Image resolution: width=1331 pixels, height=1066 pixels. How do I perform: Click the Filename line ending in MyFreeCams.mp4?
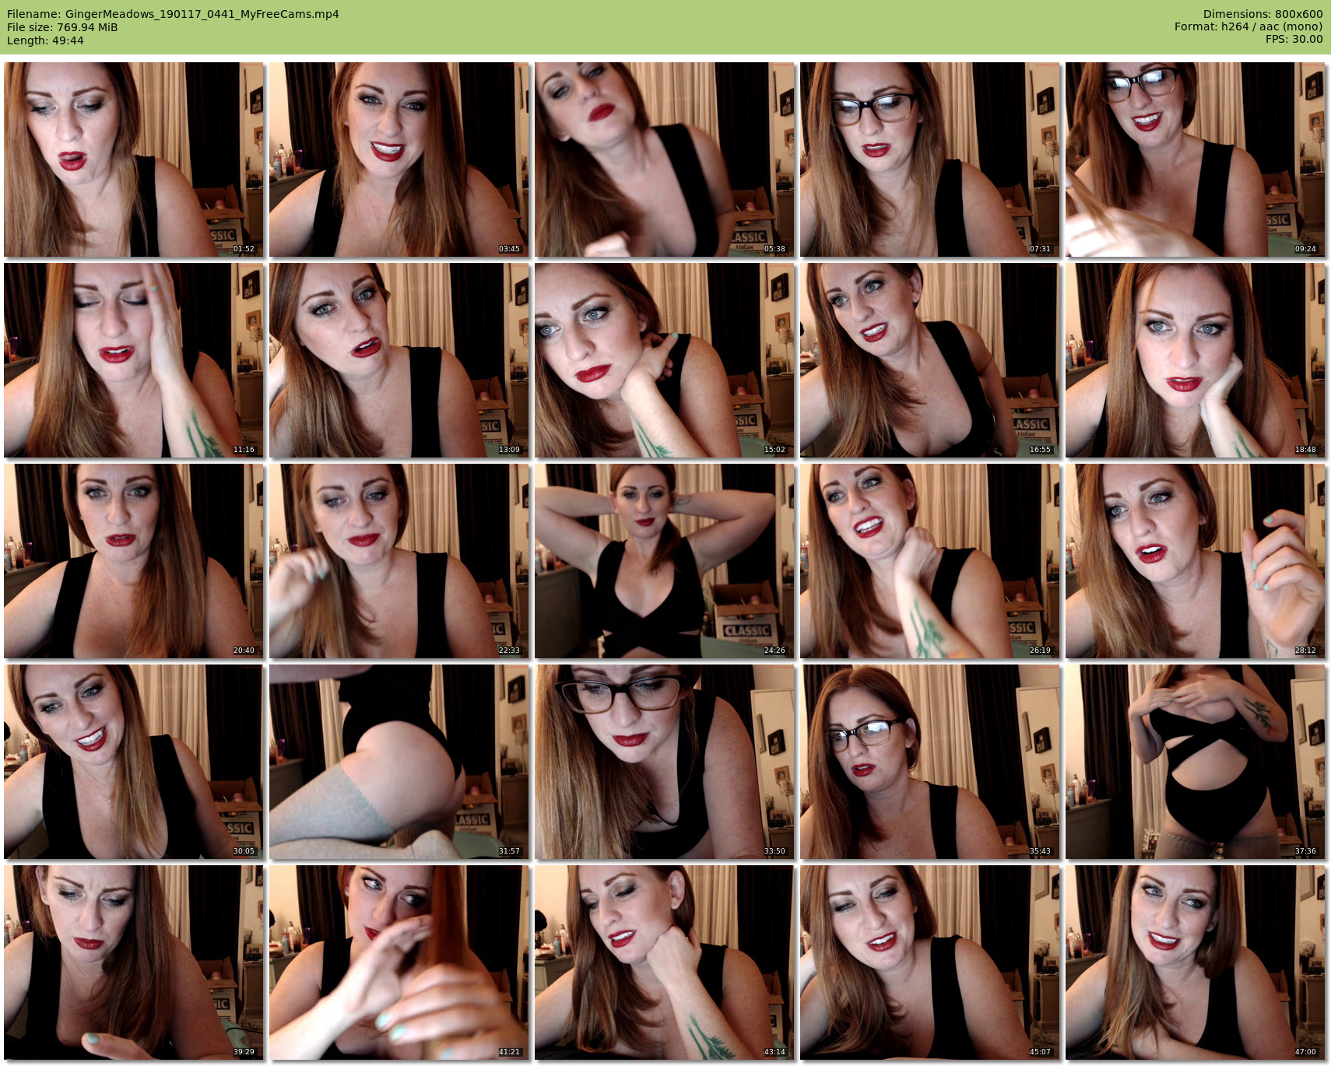pos(173,14)
